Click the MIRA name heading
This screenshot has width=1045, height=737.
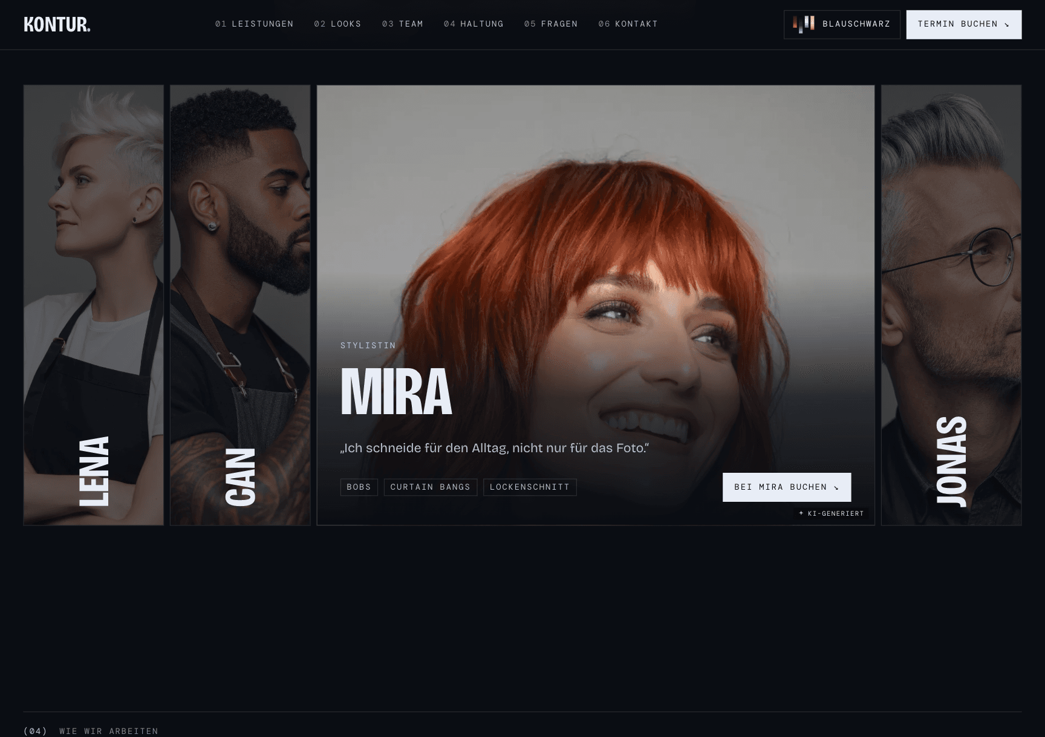[396, 392]
